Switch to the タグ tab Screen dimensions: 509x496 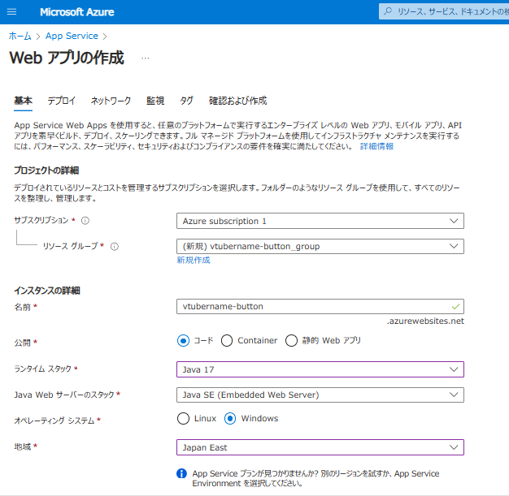(x=186, y=101)
